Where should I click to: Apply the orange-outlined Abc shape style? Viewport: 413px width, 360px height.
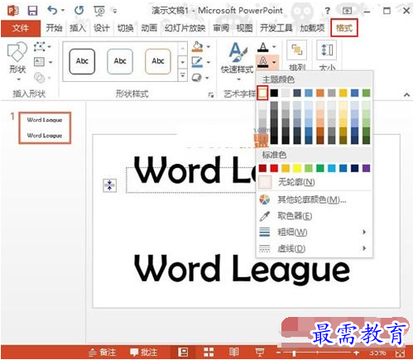157,61
